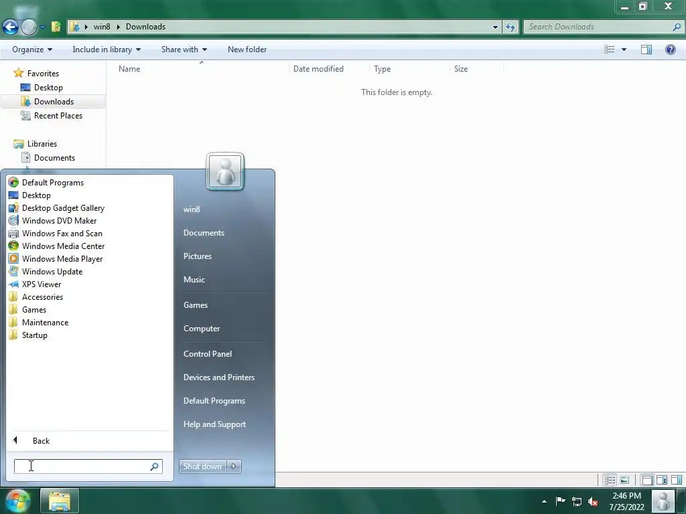
Task: Open Pictures from Start menu
Action: [x=198, y=256]
